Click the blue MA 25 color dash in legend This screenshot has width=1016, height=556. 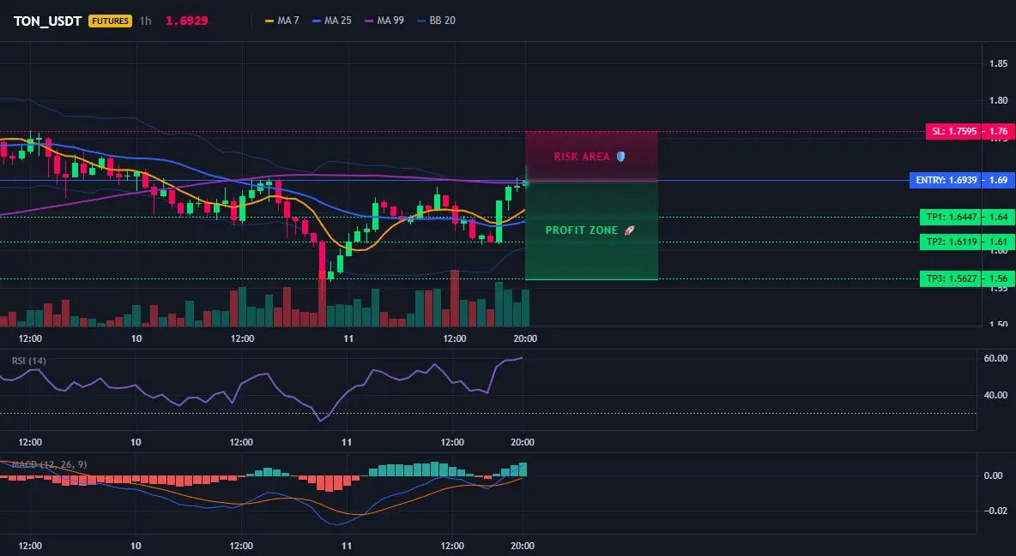[x=316, y=21]
